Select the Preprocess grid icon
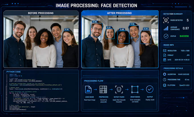The width and height of the screenshot is (194, 117). (x=103, y=89)
